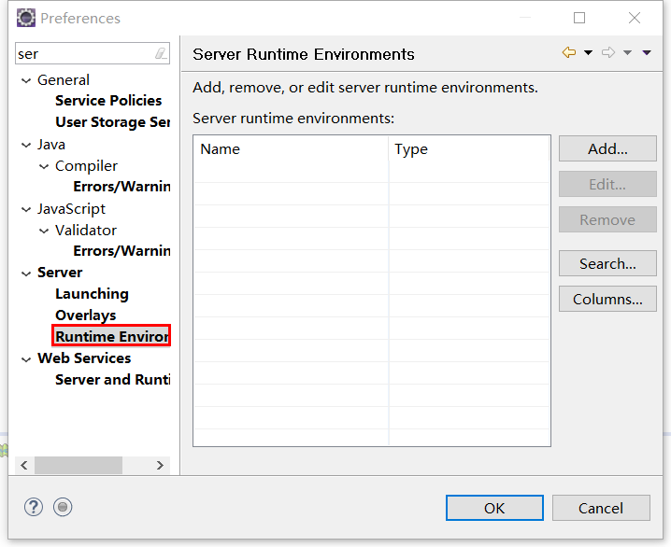Collapse the Server tree node

[26, 273]
